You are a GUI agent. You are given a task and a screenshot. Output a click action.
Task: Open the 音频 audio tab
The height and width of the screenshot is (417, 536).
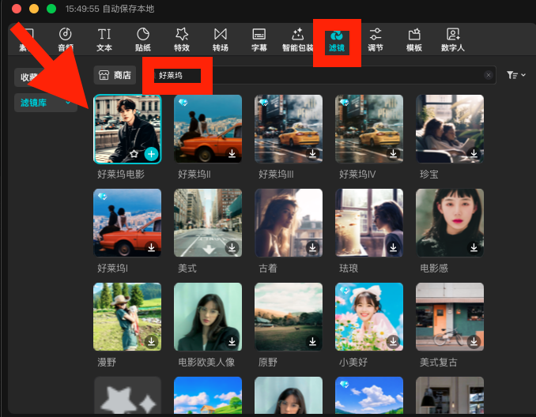click(66, 39)
